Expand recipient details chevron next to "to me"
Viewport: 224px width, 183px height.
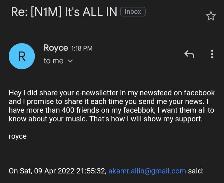pos(70,61)
